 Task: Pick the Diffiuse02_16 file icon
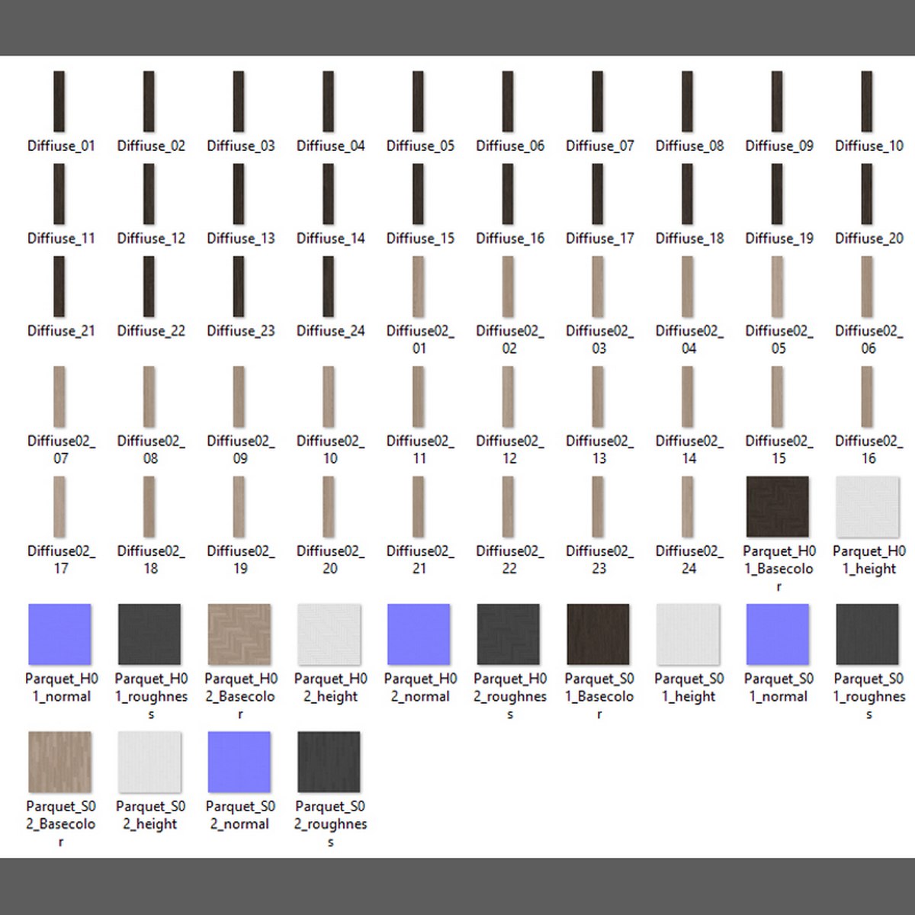(866, 396)
